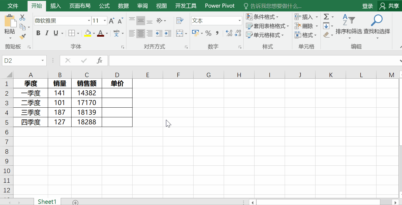This screenshot has height=205, width=402.
Task: Toggle italic formatting
Action: coord(47,33)
